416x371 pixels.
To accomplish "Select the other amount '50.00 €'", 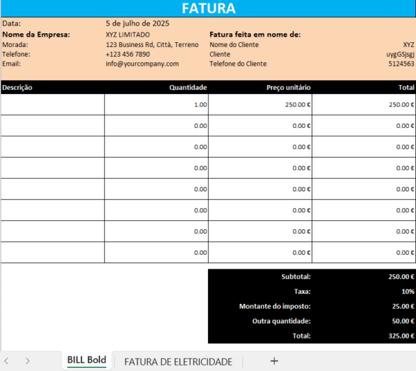I will 403,321.
